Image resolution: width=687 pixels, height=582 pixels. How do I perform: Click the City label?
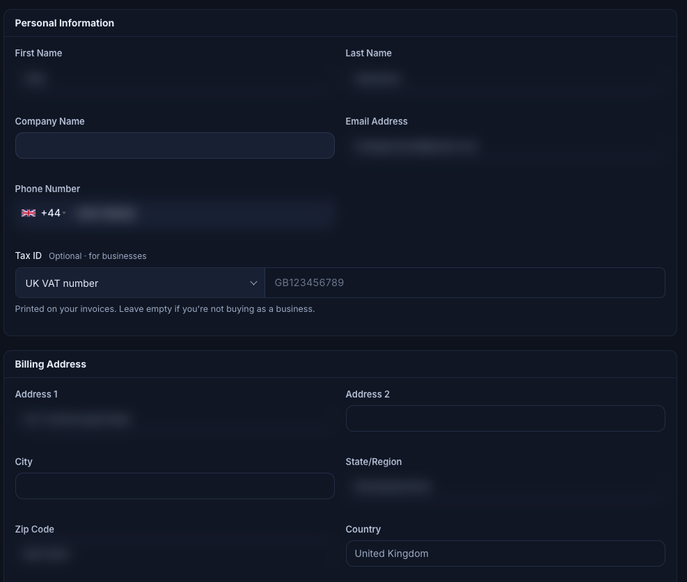pos(24,462)
